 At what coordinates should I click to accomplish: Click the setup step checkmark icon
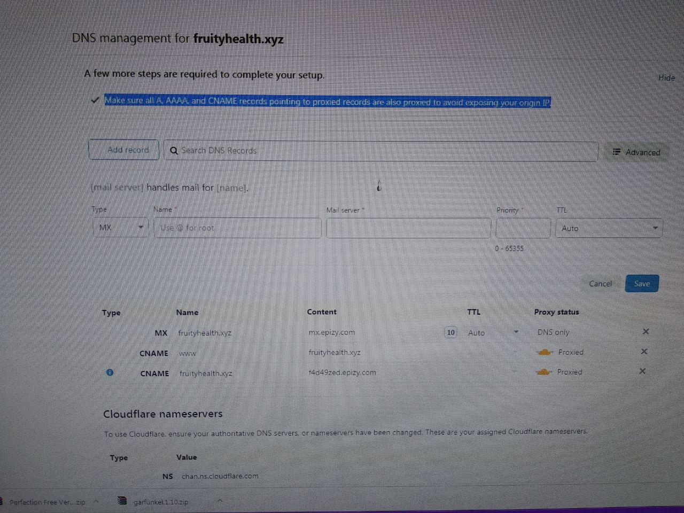[x=95, y=100]
